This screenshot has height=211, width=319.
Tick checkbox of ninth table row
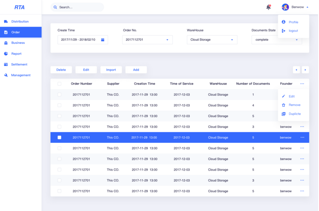59,180
